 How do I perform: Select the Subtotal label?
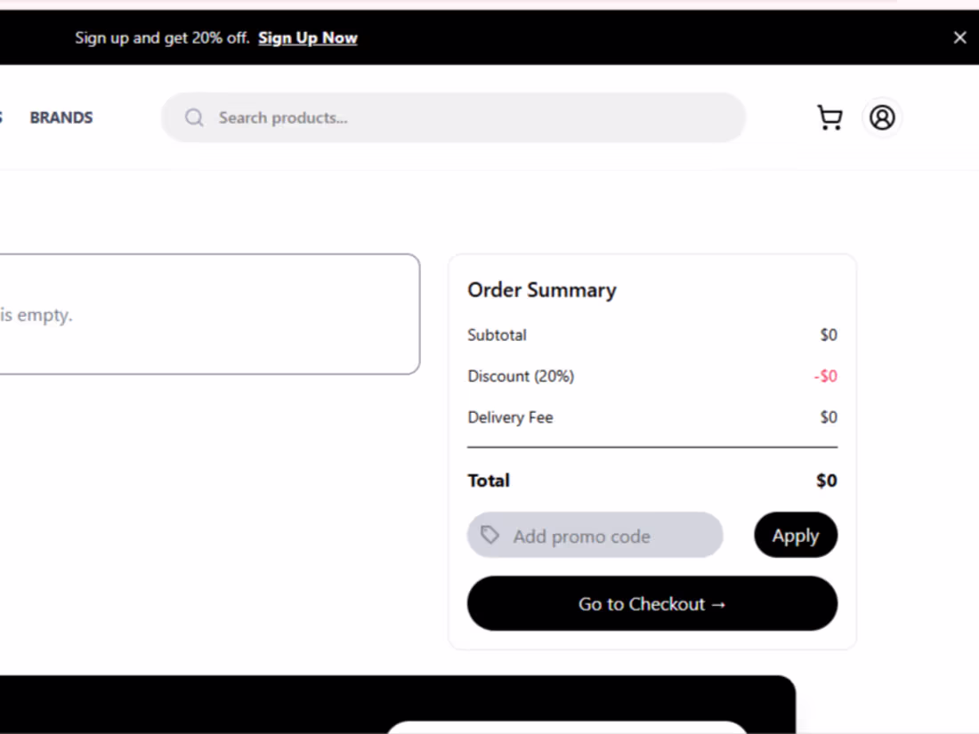497,335
